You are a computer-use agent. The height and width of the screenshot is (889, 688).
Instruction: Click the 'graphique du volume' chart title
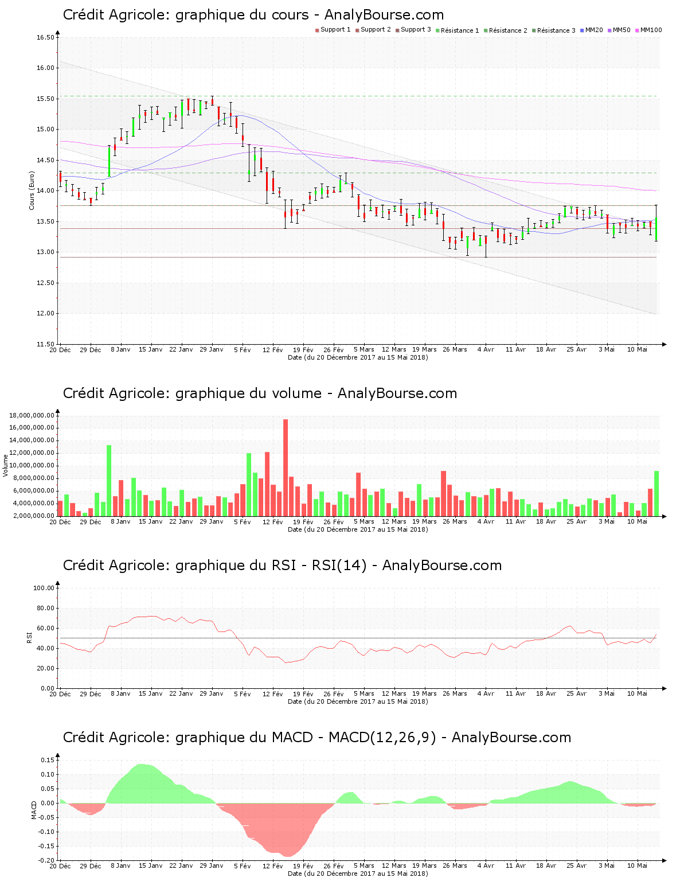260,393
